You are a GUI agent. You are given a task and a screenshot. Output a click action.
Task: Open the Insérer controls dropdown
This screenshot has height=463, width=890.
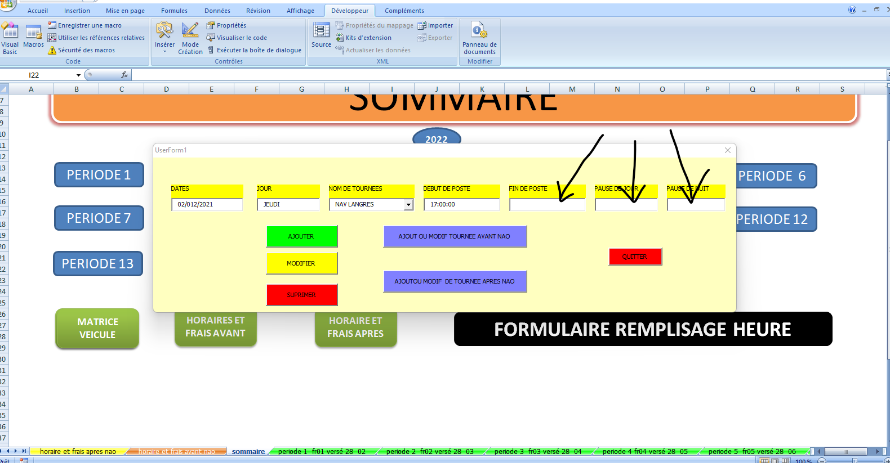coord(164,38)
